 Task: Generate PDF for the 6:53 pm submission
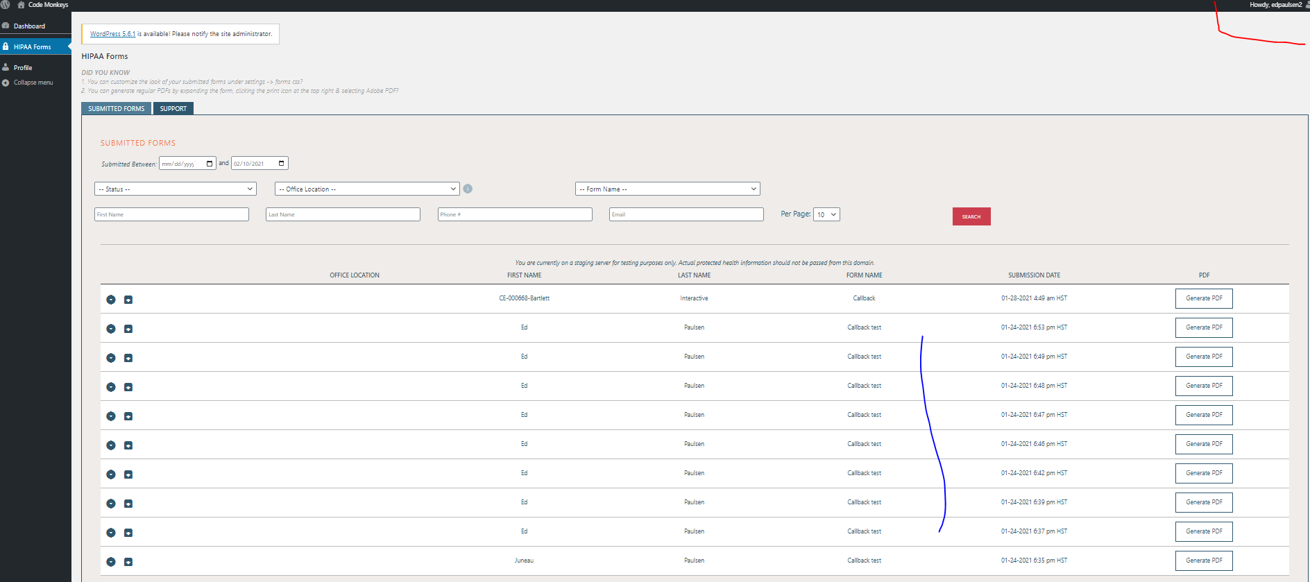pyautogui.click(x=1204, y=327)
